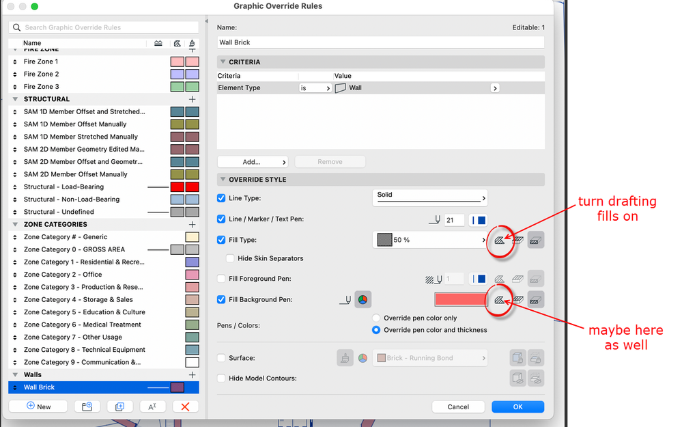The height and width of the screenshot is (427, 682).
Task: Click the cover fill icon for Fill Type
Action: pos(517,240)
